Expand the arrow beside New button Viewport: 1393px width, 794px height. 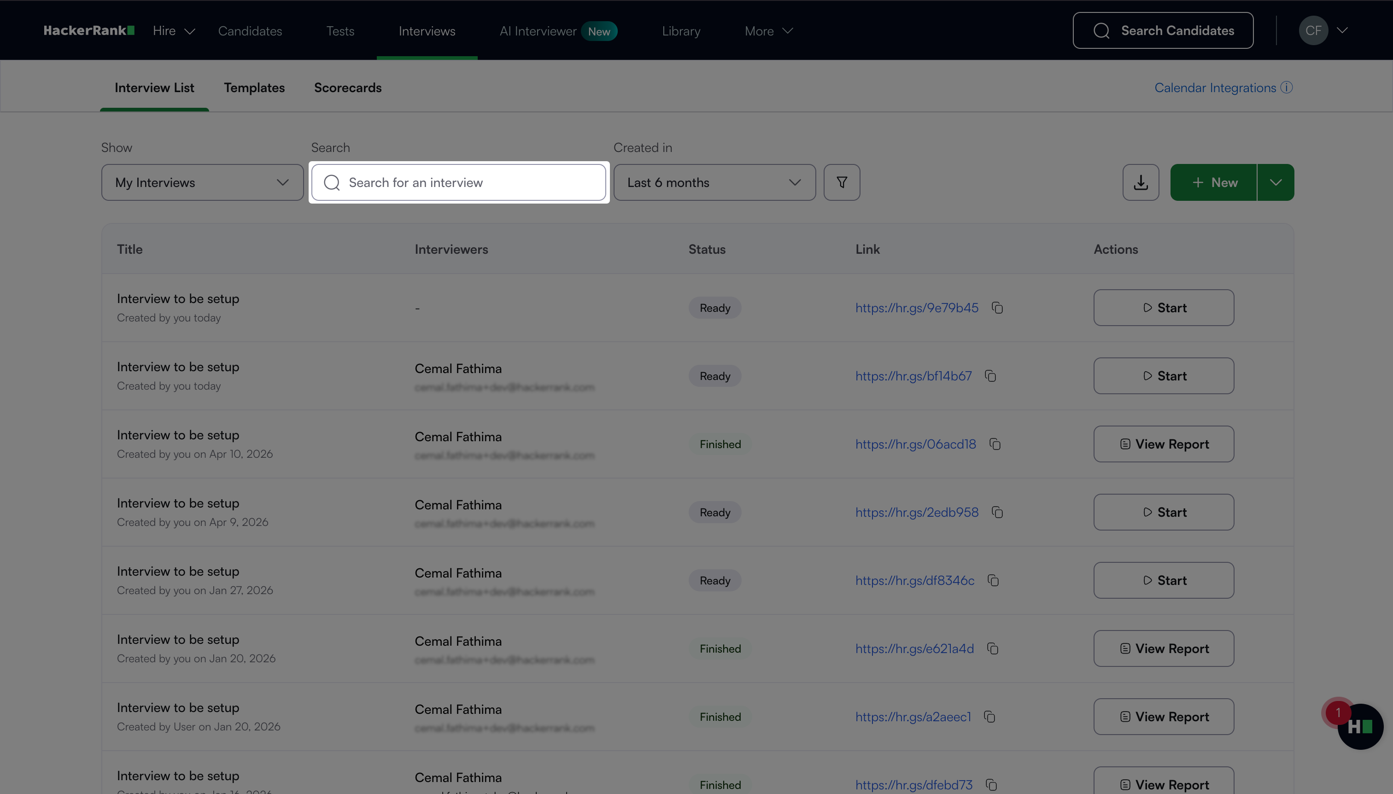click(1275, 182)
